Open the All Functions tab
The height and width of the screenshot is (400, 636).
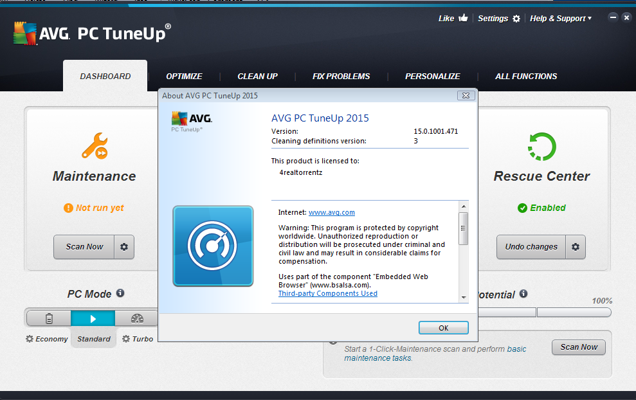click(x=526, y=77)
